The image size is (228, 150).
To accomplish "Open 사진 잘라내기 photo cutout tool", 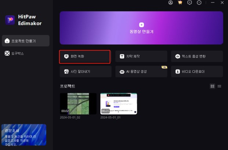I will click(x=86, y=71).
